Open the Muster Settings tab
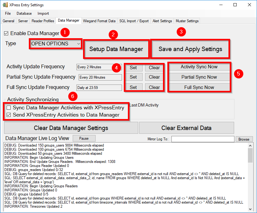Viewport: 257px width, 213px height. [x=187, y=21]
